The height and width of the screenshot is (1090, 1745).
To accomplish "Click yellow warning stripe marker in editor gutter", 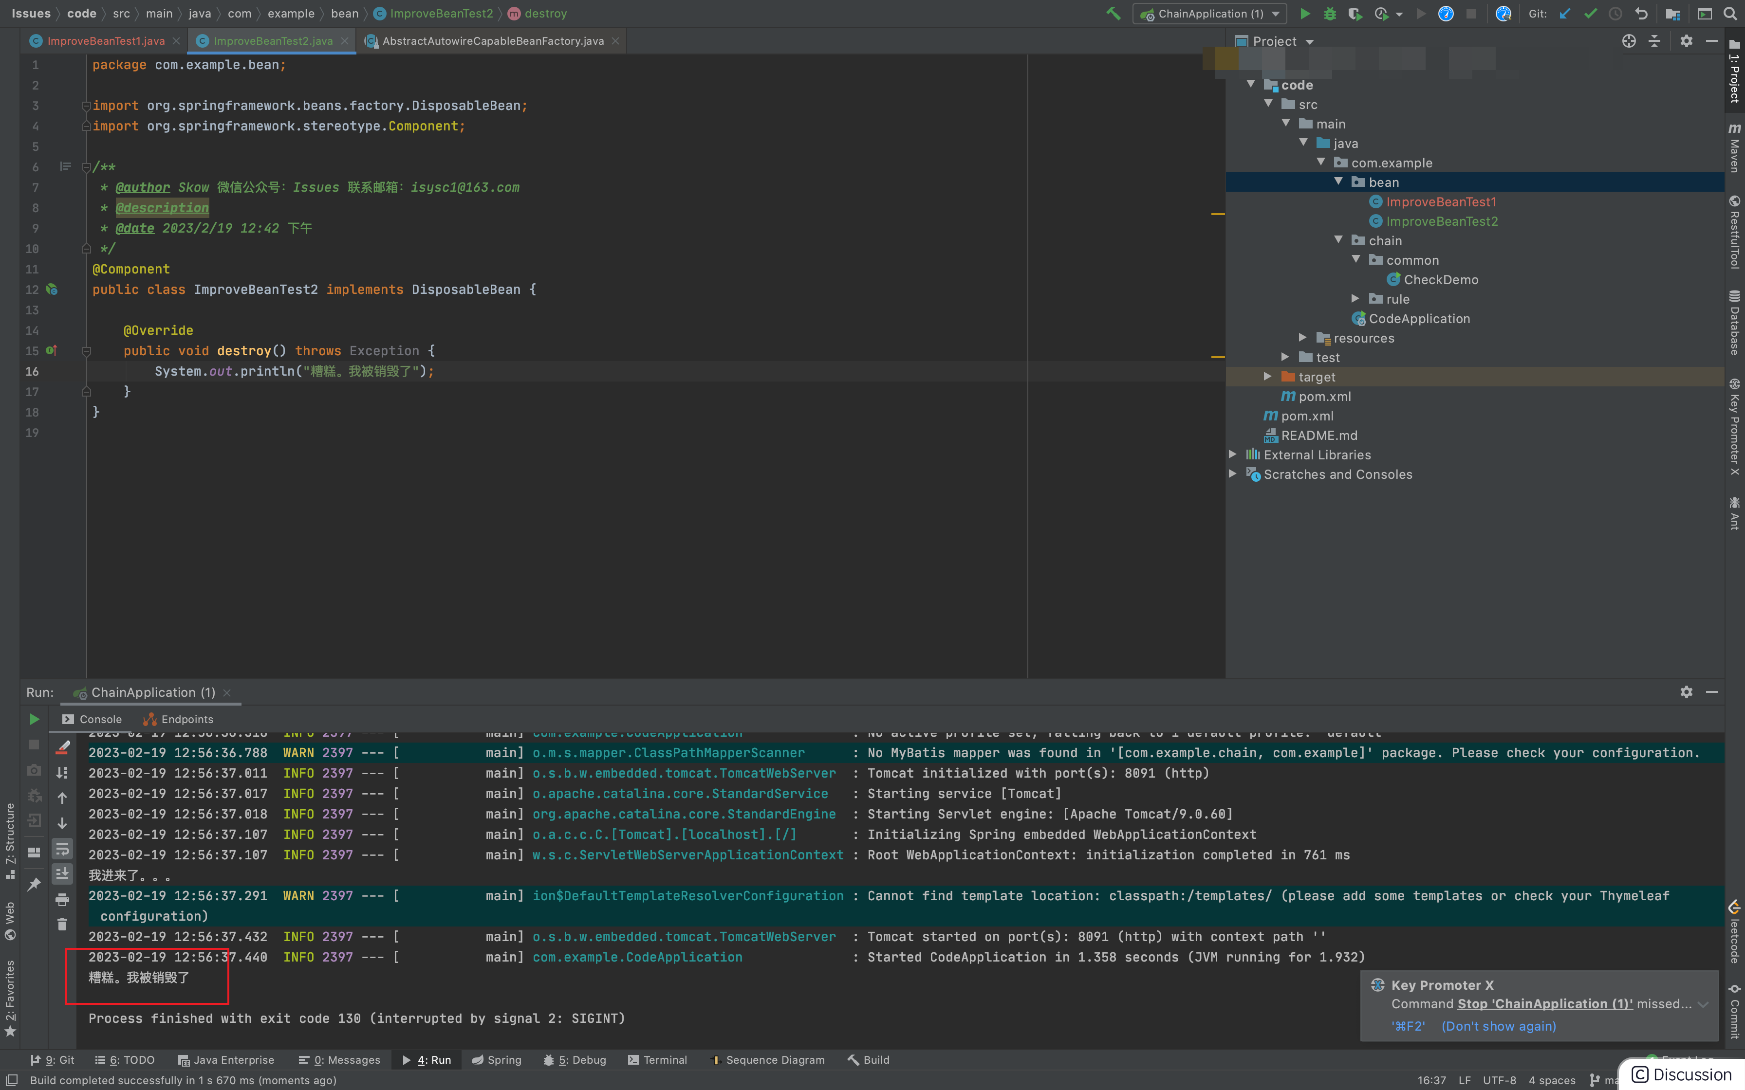I will click(x=1218, y=214).
